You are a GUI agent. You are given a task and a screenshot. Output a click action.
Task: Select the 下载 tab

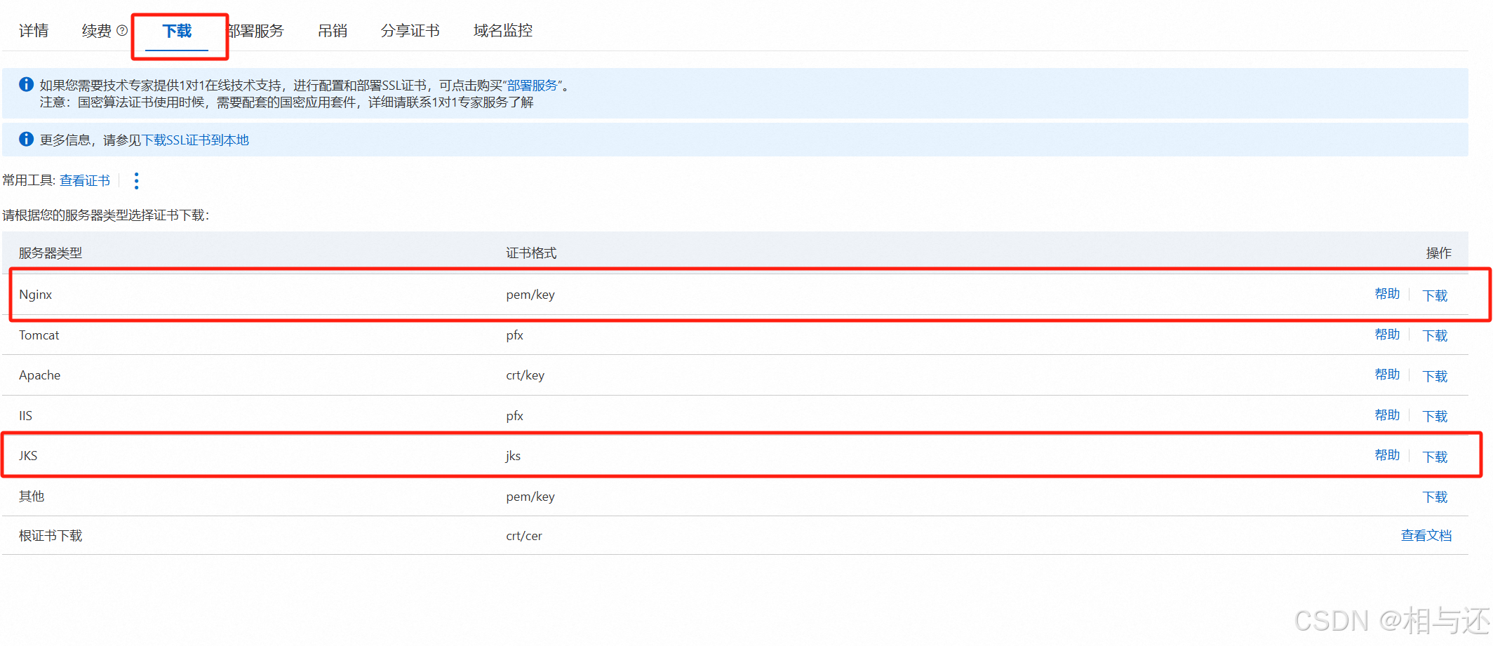point(177,31)
